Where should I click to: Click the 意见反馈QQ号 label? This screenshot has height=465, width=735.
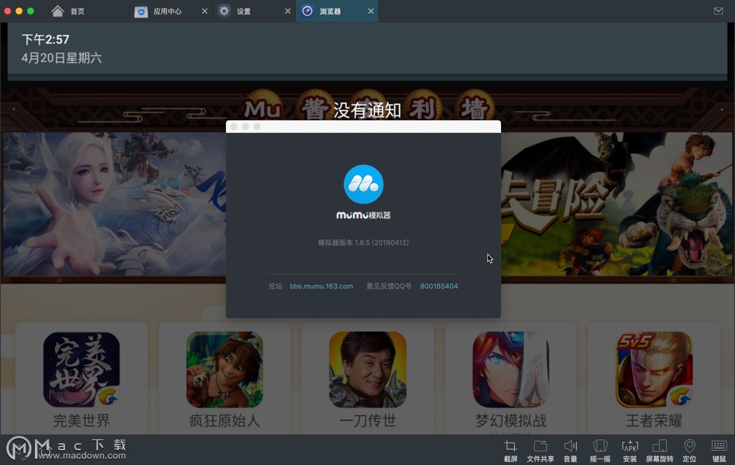[x=389, y=286]
